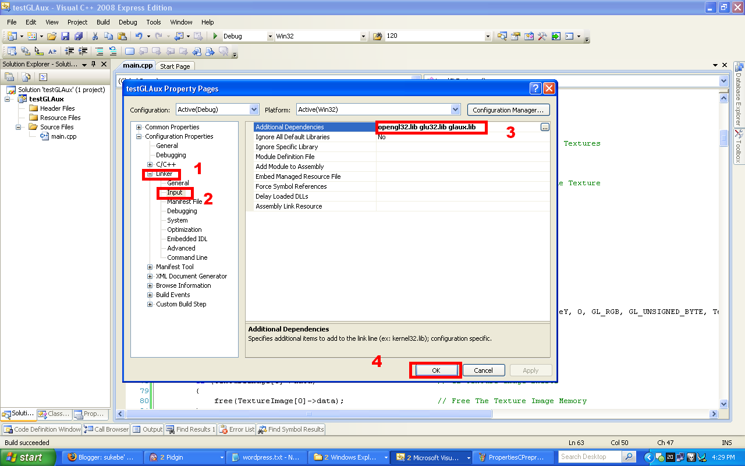Select the Ignore All Default Libraries row

[398, 137]
